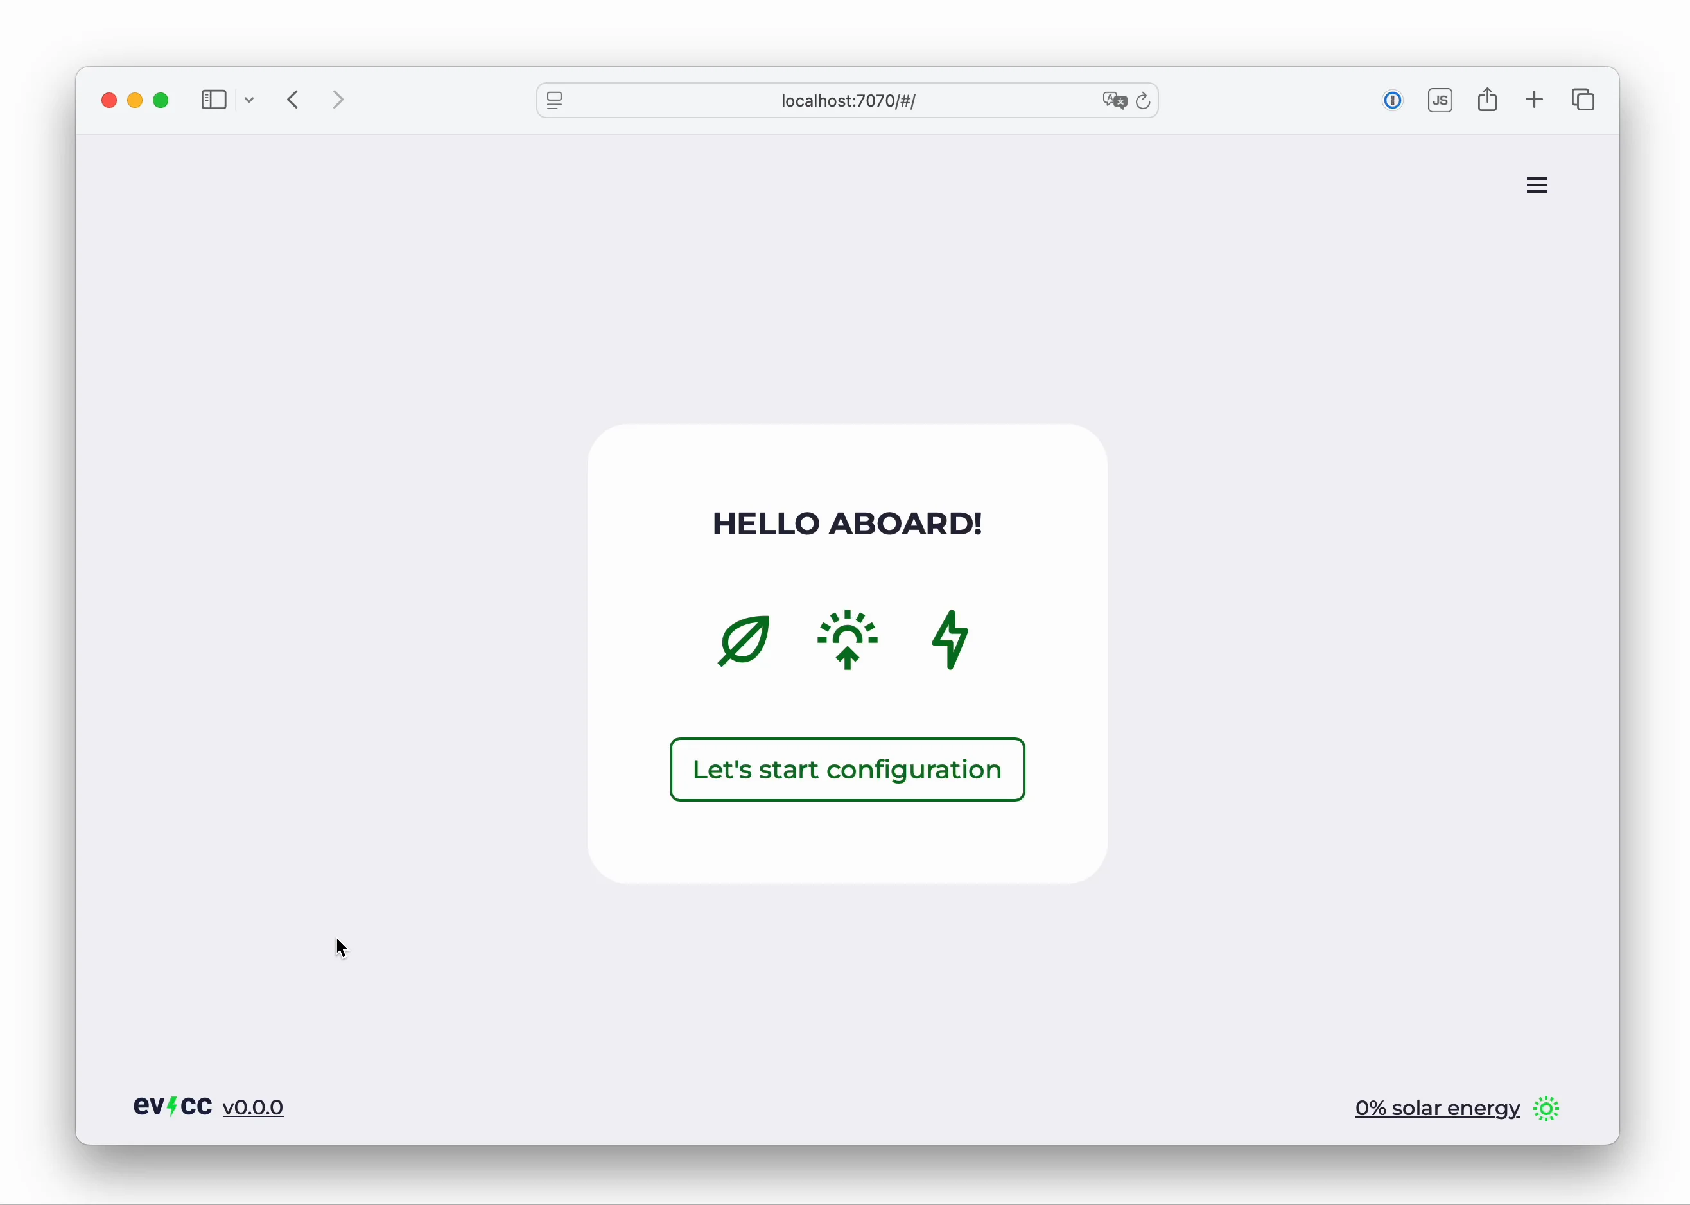Click the green sun icon near solar energy
Screen dimensions: 1690x1205
pos(1546,1109)
